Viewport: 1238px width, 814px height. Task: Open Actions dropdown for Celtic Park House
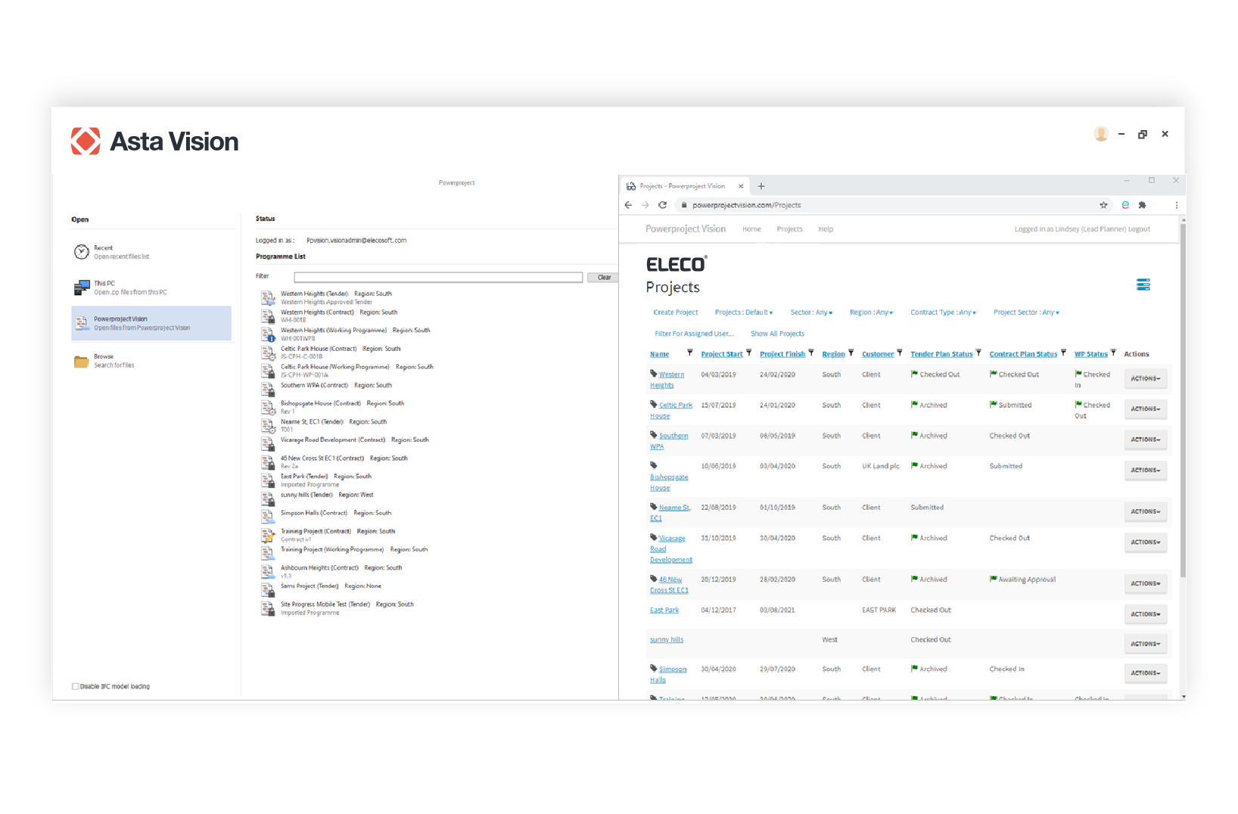1146,409
